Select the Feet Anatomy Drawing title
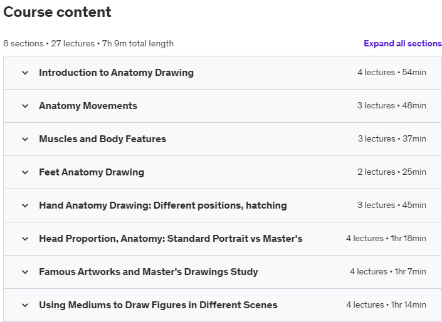The width and height of the screenshot is (442, 322). point(92,172)
